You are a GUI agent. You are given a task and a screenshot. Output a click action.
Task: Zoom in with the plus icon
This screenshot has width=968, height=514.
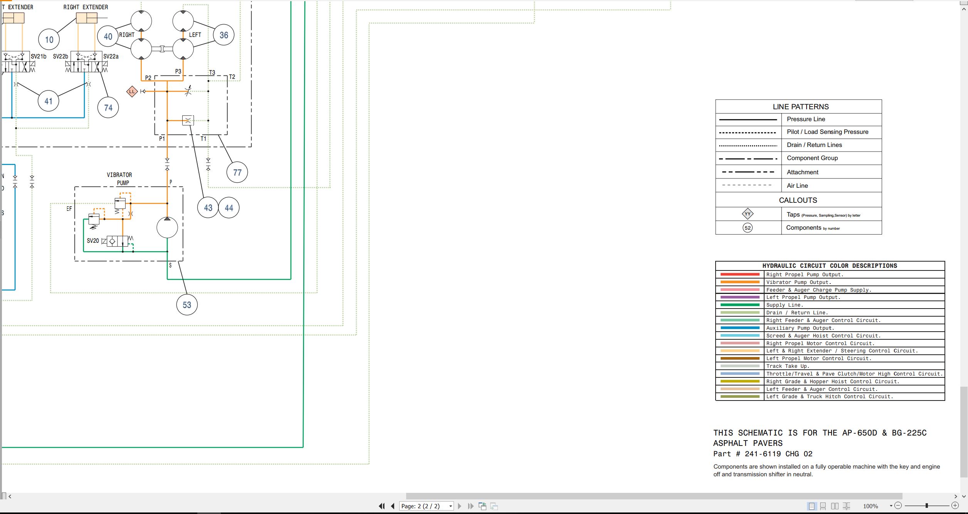point(955,506)
